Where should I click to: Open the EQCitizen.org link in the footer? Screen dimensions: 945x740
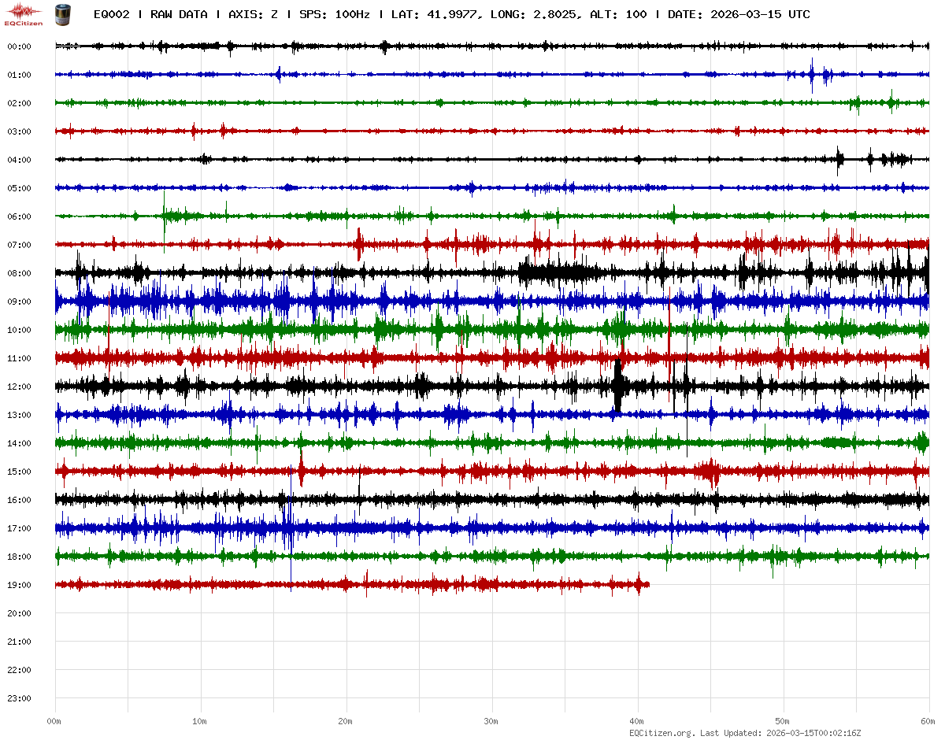tap(661, 733)
